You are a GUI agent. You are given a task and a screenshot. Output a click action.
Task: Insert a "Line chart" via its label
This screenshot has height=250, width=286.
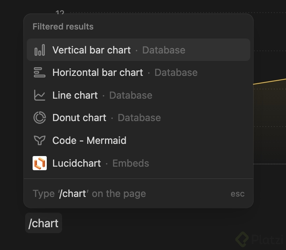[x=75, y=95]
